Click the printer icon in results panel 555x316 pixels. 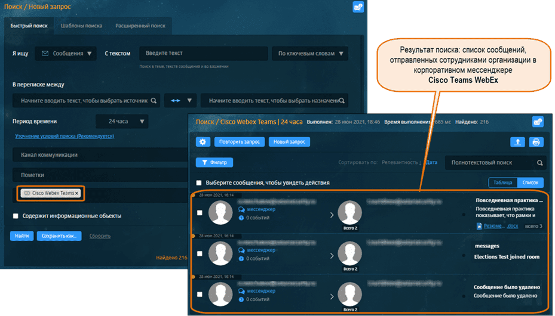point(536,142)
